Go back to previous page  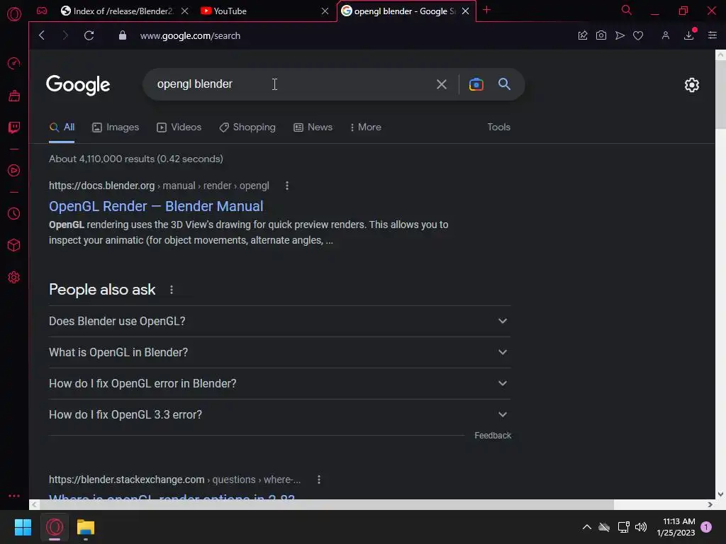pos(42,35)
